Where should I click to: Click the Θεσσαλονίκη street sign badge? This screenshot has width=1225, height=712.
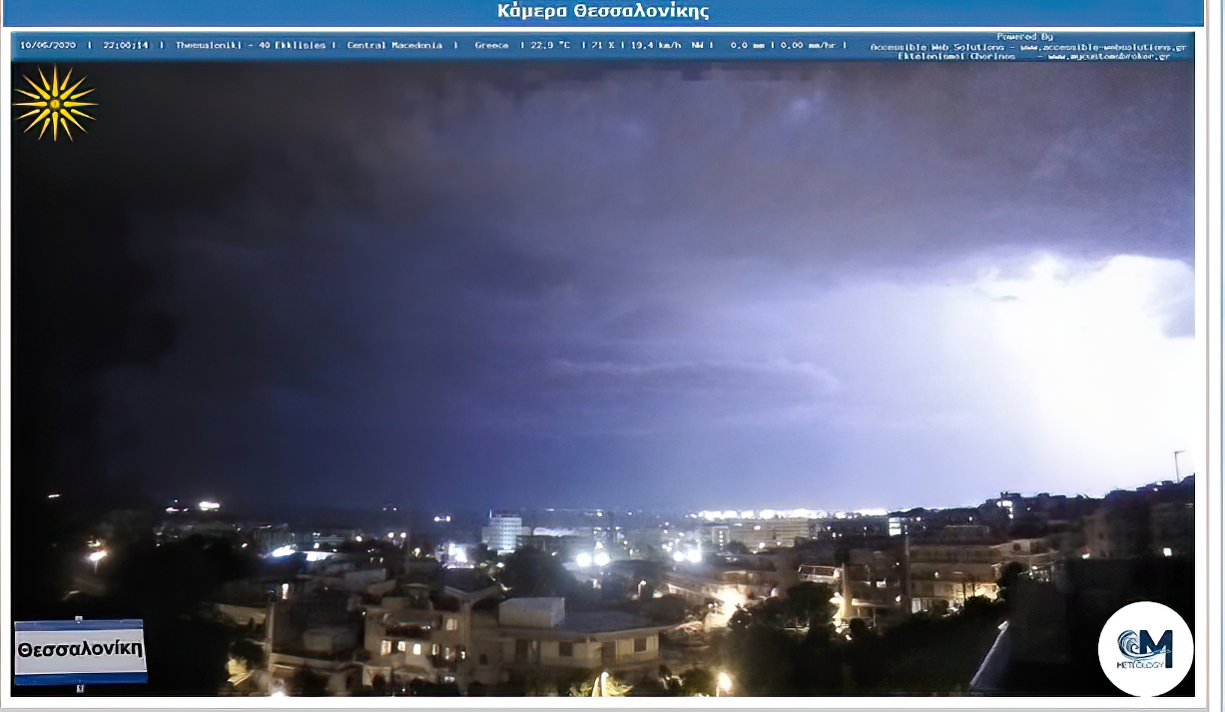point(80,650)
